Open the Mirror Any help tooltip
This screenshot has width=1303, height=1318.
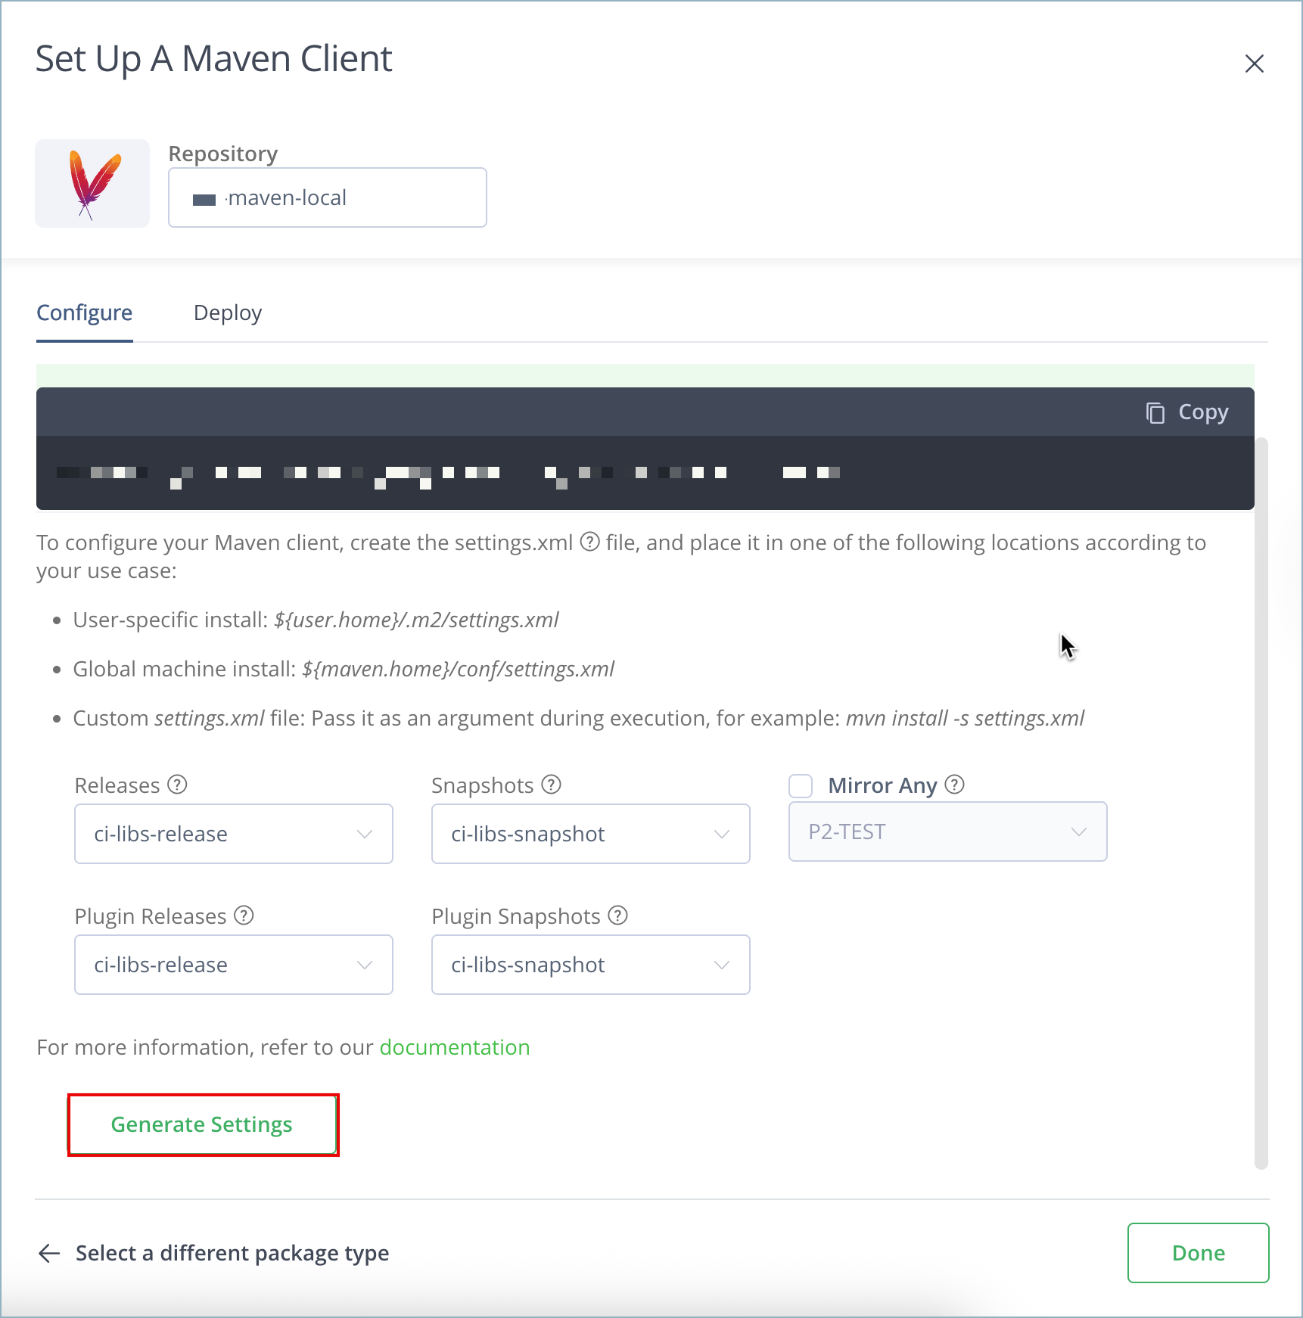tap(955, 785)
